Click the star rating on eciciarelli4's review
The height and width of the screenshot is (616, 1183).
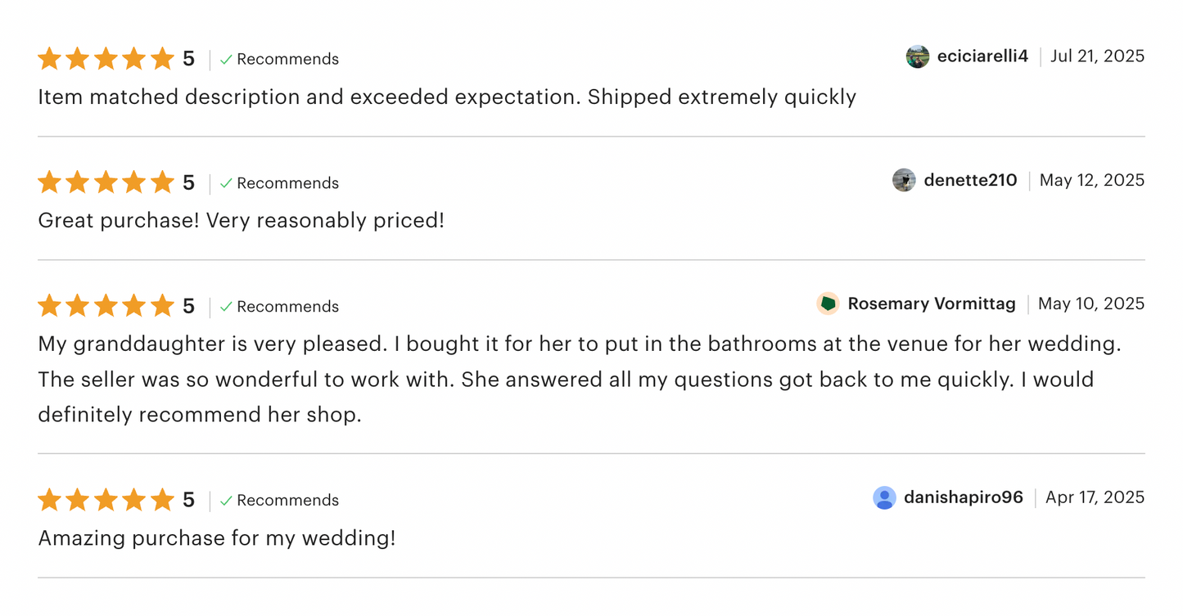pos(106,59)
